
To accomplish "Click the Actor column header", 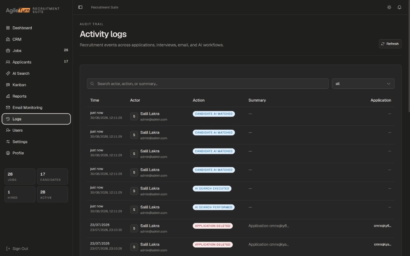I will 135,100.
